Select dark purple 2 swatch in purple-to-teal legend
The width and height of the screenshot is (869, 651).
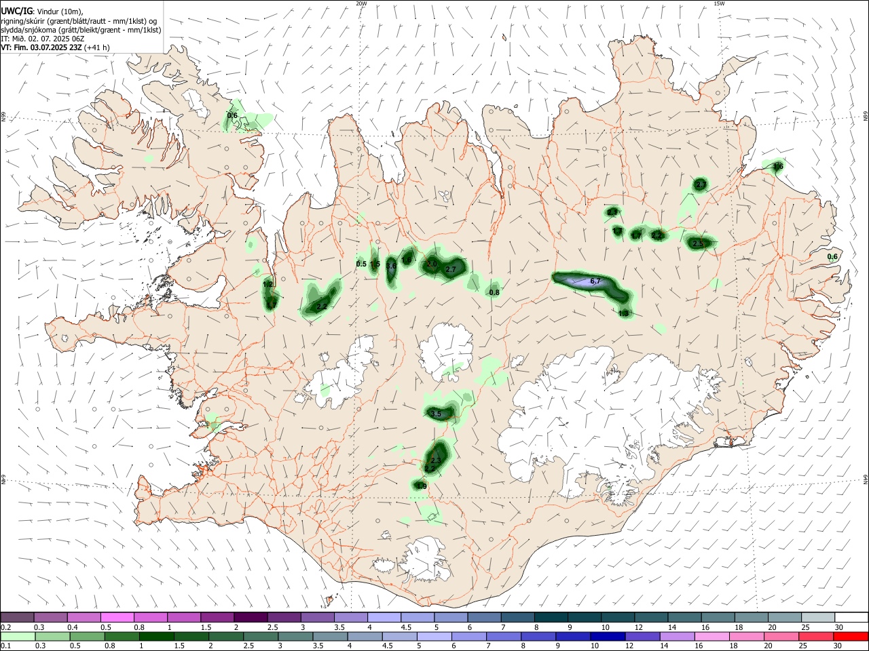point(250,617)
